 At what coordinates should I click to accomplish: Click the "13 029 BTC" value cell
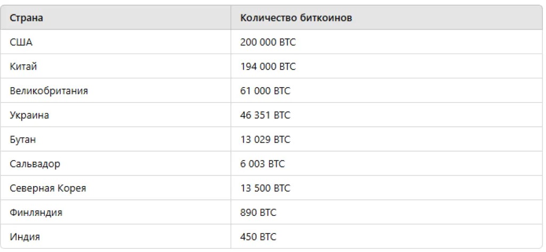tap(266, 140)
